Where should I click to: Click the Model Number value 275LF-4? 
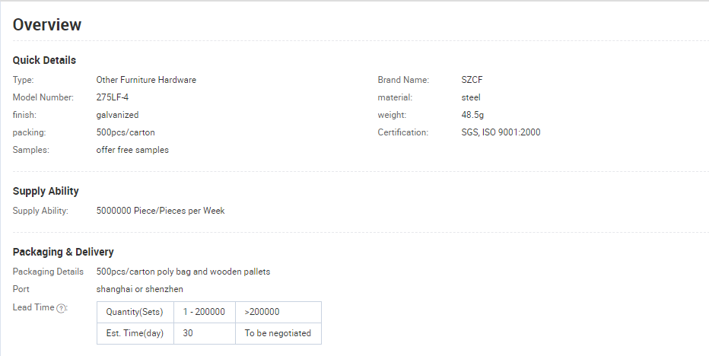pos(113,97)
